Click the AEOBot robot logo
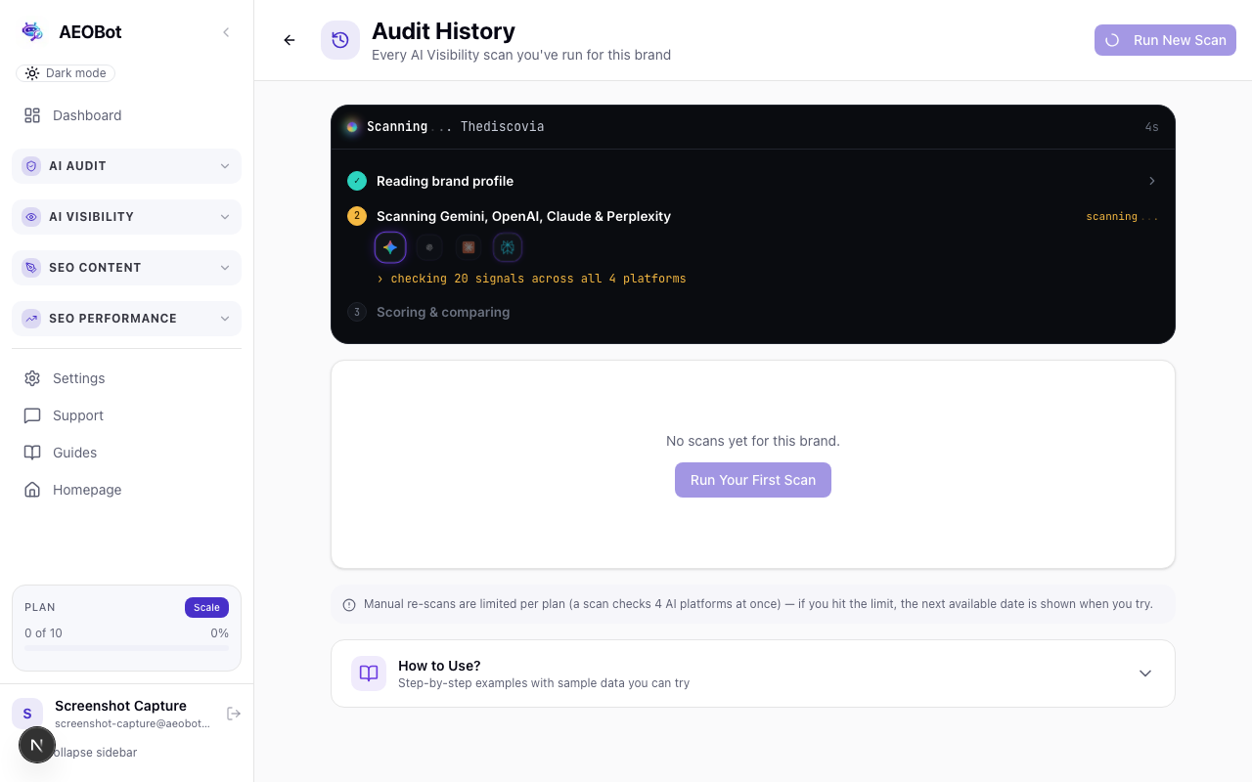Viewport: 1252px width, 782px height. click(x=32, y=32)
